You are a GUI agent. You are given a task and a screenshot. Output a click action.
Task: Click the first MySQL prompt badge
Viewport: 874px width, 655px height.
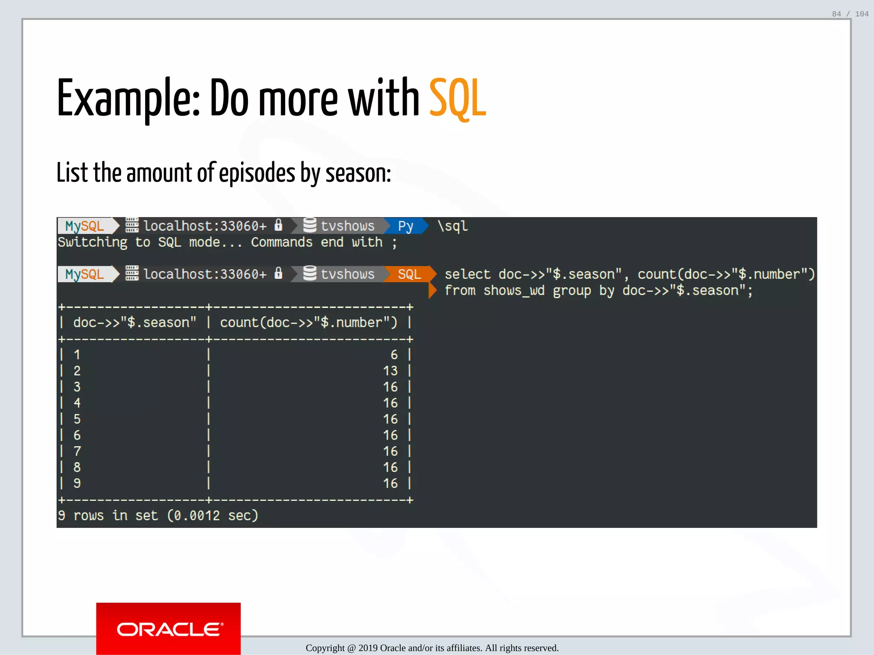84,226
